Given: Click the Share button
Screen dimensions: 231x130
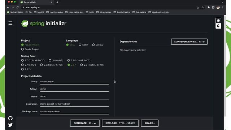Looking at the screenshot, I should 150,123.
